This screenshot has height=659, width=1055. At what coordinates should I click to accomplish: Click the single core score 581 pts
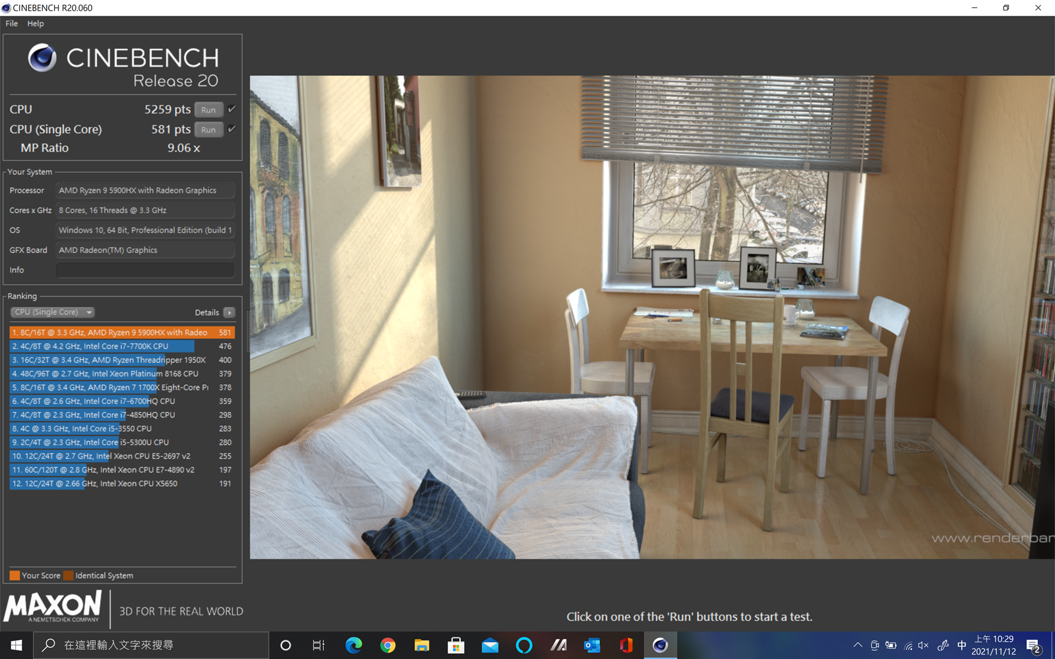click(171, 129)
